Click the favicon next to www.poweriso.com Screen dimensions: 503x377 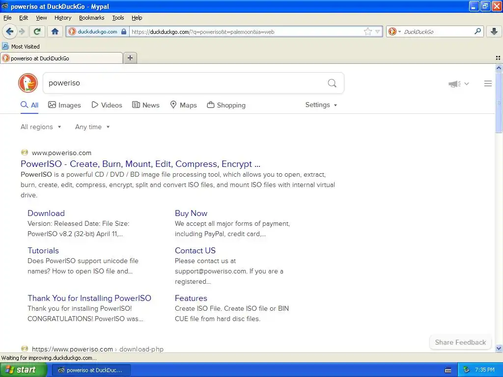coord(25,152)
